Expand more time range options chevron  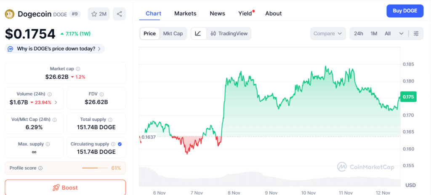(401, 34)
